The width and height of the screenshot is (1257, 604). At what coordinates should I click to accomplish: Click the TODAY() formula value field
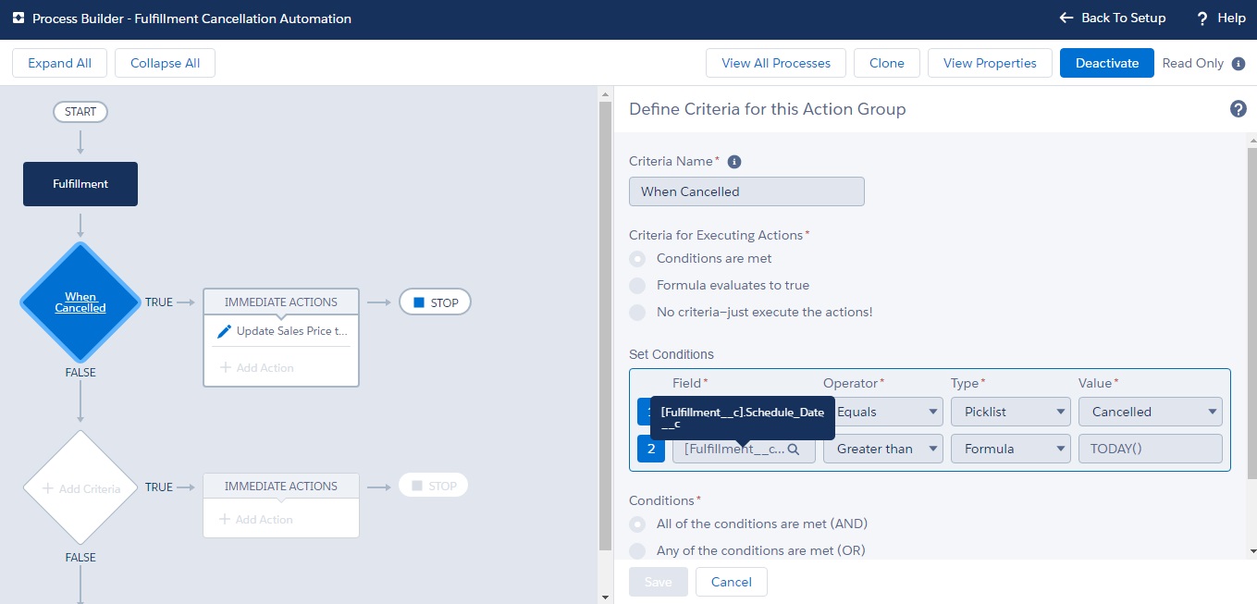[1150, 450]
